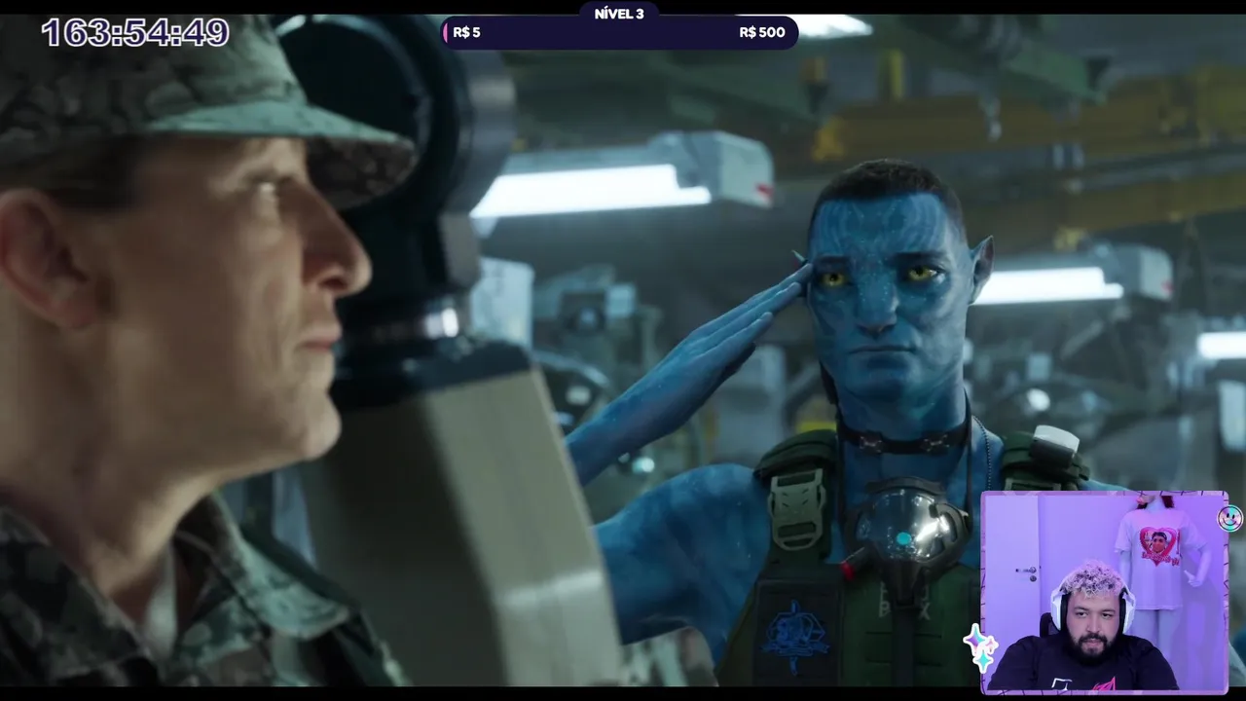Screen dimensions: 1246x701
Task: Click the 163:54:49 stream timer
Action: (135, 33)
